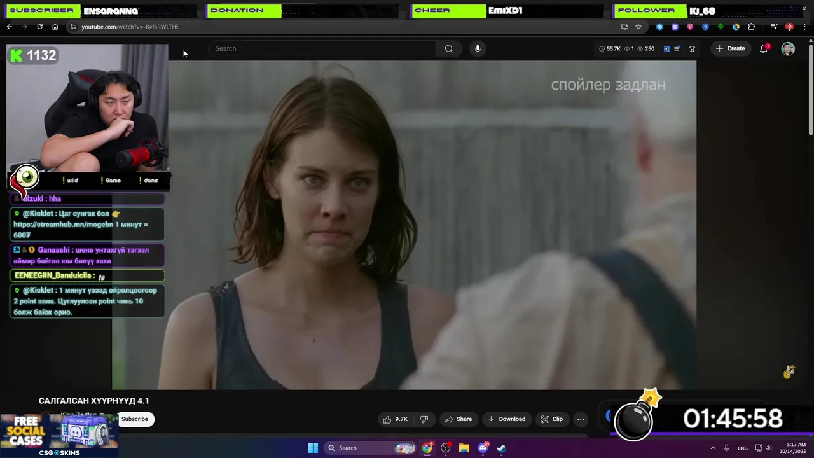Open the more actions ellipsis menu

581,419
